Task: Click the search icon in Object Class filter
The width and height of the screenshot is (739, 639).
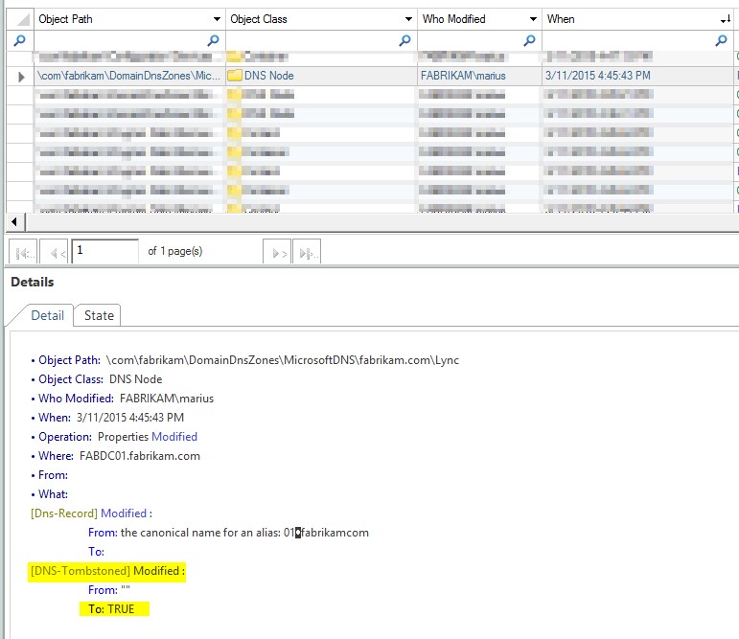Action: pyautogui.click(x=404, y=40)
